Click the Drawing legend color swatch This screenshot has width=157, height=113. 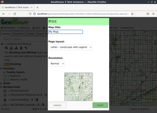[7, 64]
